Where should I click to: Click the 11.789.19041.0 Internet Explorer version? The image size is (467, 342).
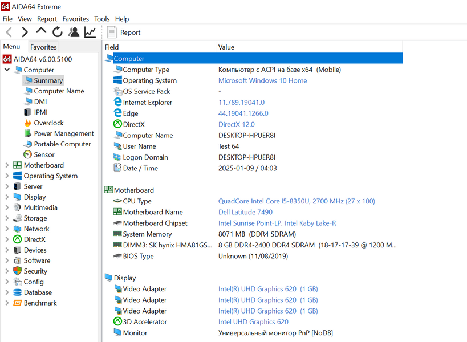tap(241, 103)
